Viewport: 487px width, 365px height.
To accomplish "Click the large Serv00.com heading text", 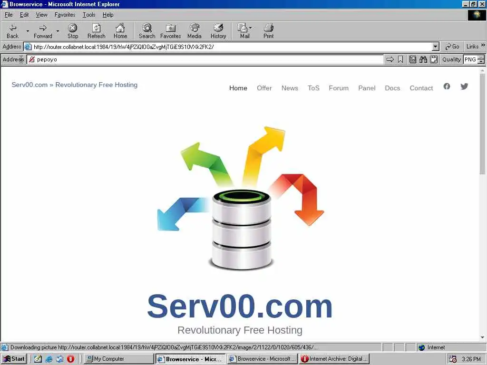I will click(240, 307).
